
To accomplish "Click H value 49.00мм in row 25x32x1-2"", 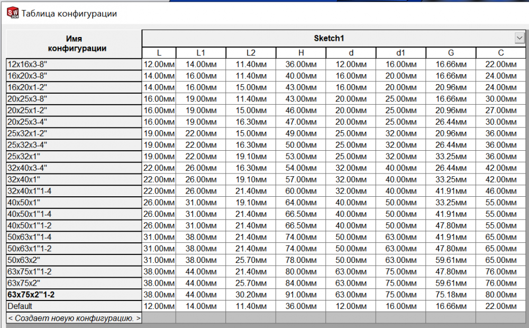I will coord(301,133).
